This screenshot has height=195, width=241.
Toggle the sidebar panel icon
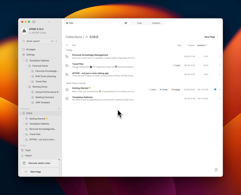[x=34, y=22]
